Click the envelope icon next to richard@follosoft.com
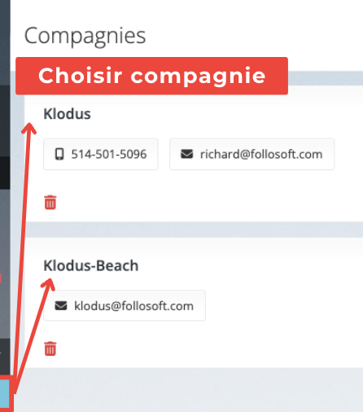 tap(187, 154)
